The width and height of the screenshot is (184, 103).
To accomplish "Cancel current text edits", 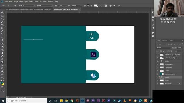I will click(110, 5).
